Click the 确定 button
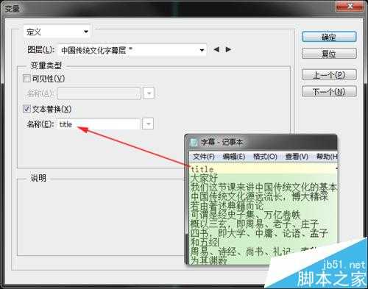368x289 pixels. tap(329, 37)
